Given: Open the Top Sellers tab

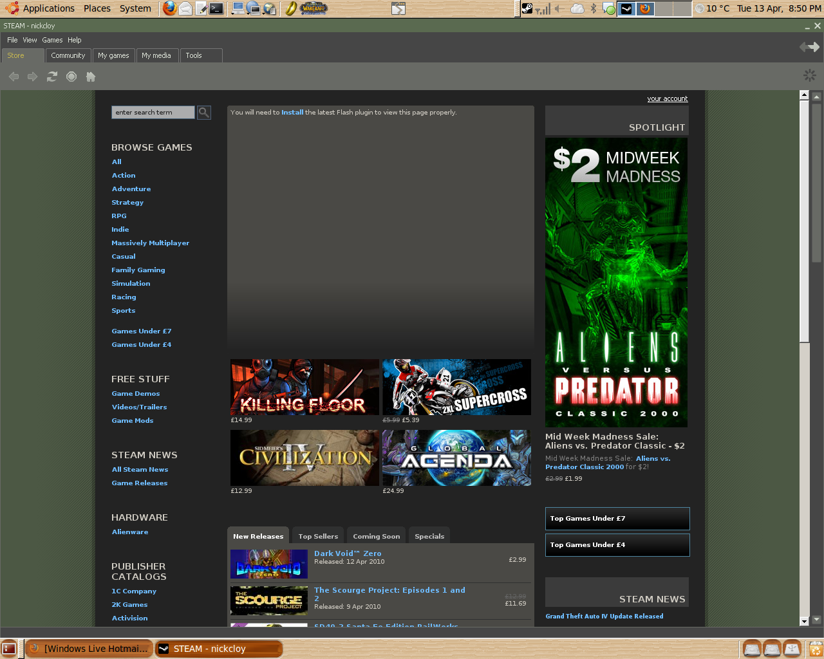Looking at the screenshot, I should [317, 536].
